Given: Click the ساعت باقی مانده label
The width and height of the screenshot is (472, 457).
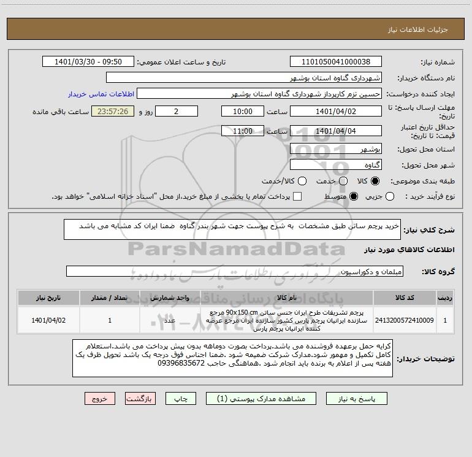Looking at the screenshot, I should [x=61, y=112].
